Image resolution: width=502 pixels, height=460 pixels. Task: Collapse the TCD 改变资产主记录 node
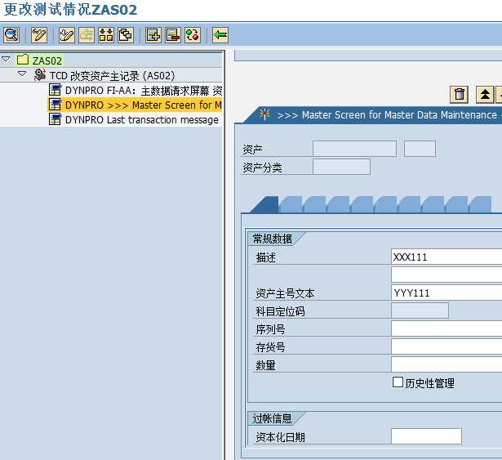[22, 74]
